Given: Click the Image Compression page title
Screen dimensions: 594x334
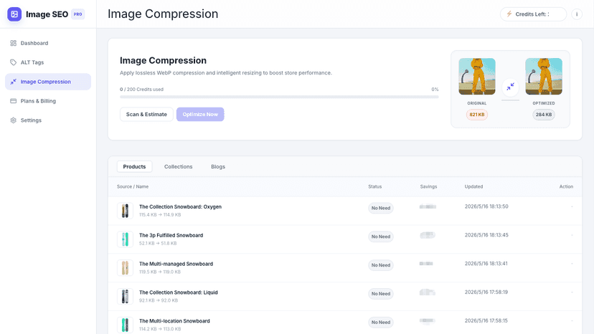Looking at the screenshot, I should (163, 14).
